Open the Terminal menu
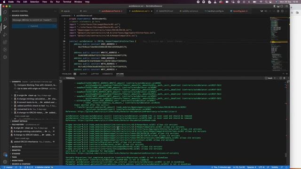Viewport: 301px width, 169px height. [67, 2]
